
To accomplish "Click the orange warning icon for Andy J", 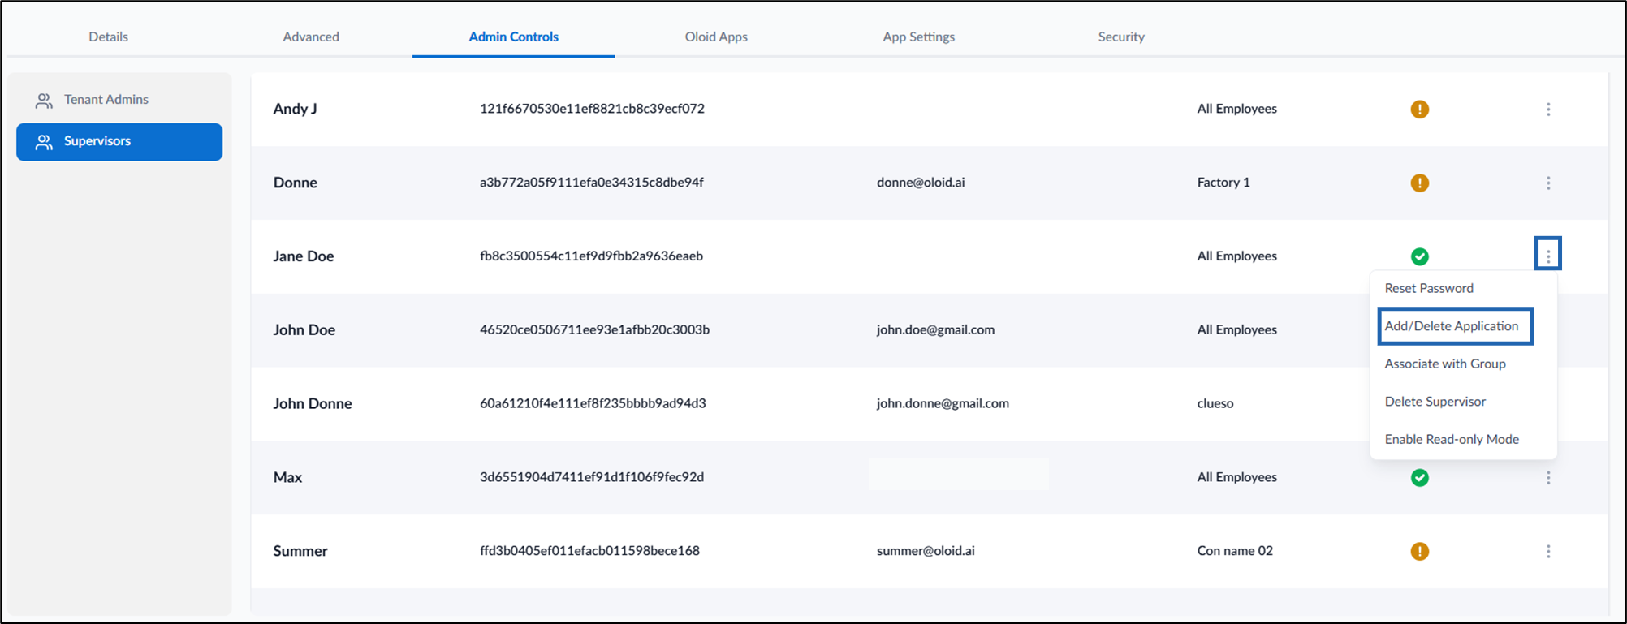I will 1419,109.
